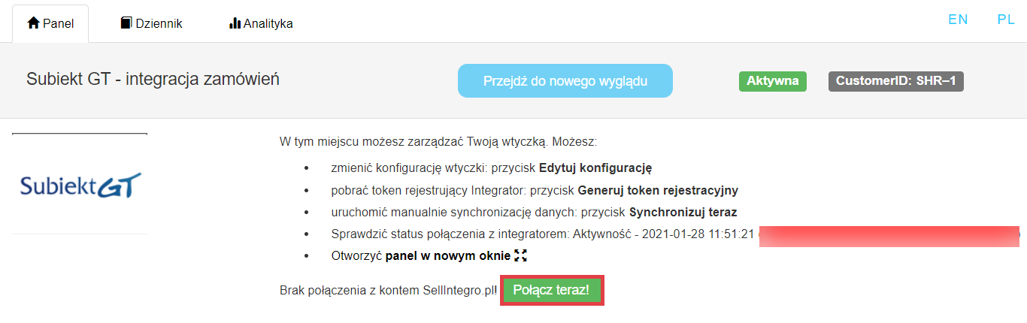This screenshot has height=323, width=1027.
Task: Click the Subiekt GT logo image
Action: 80,185
